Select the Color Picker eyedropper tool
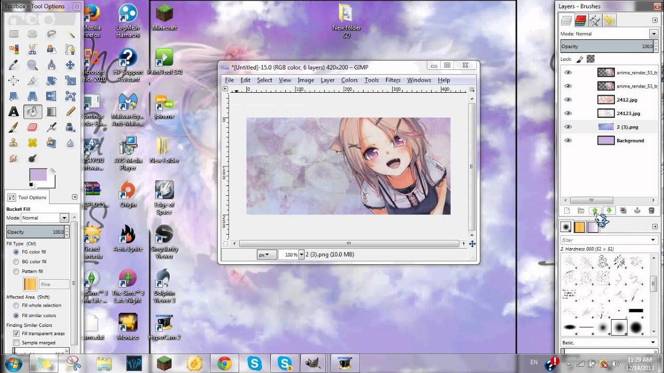Image resolution: width=664 pixels, height=373 pixels. point(13,65)
